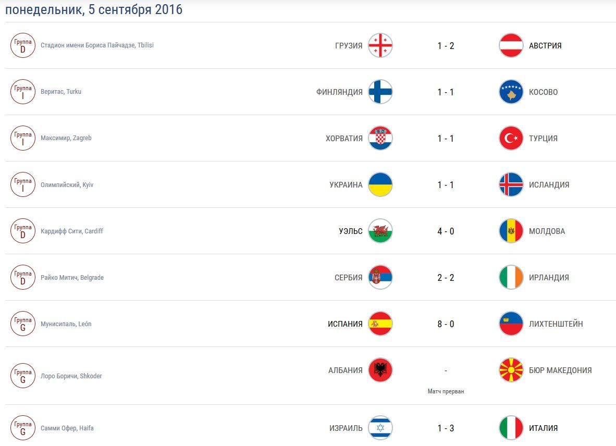Click the Georgia flag icon
Image resolution: width=616 pixels, height=446 pixels.
point(380,45)
